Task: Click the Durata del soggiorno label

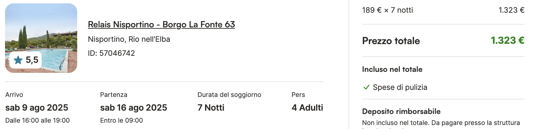Action: [229, 95]
